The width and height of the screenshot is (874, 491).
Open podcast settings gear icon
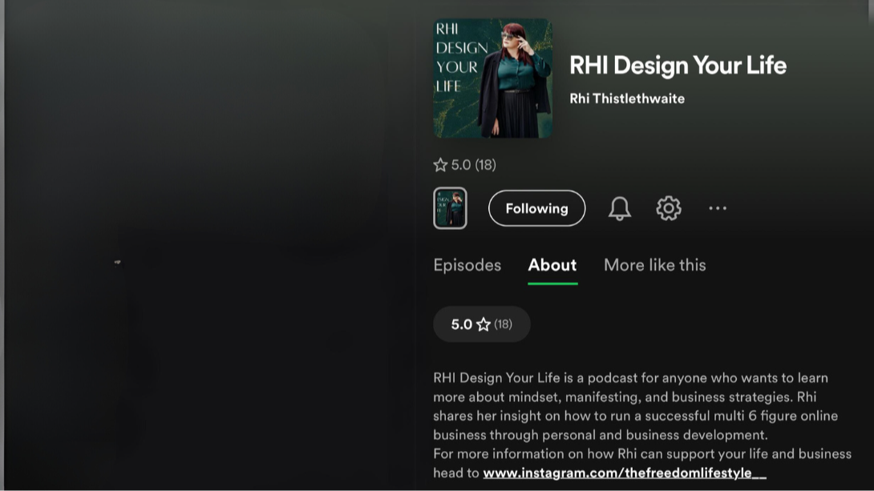click(668, 208)
